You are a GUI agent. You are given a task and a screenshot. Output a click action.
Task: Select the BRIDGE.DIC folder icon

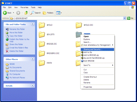(42, 44)
